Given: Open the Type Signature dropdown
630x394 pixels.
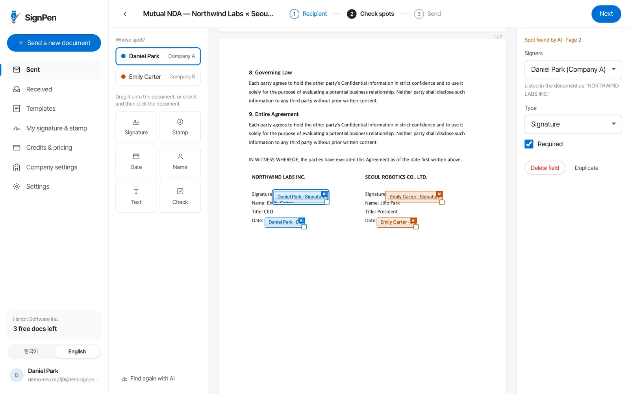Looking at the screenshot, I should (573, 125).
